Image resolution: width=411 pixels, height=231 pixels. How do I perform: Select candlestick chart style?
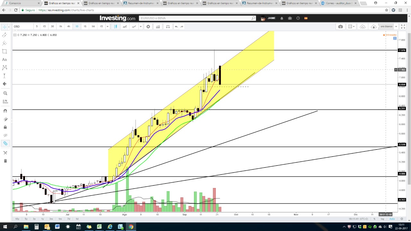click(116, 27)
